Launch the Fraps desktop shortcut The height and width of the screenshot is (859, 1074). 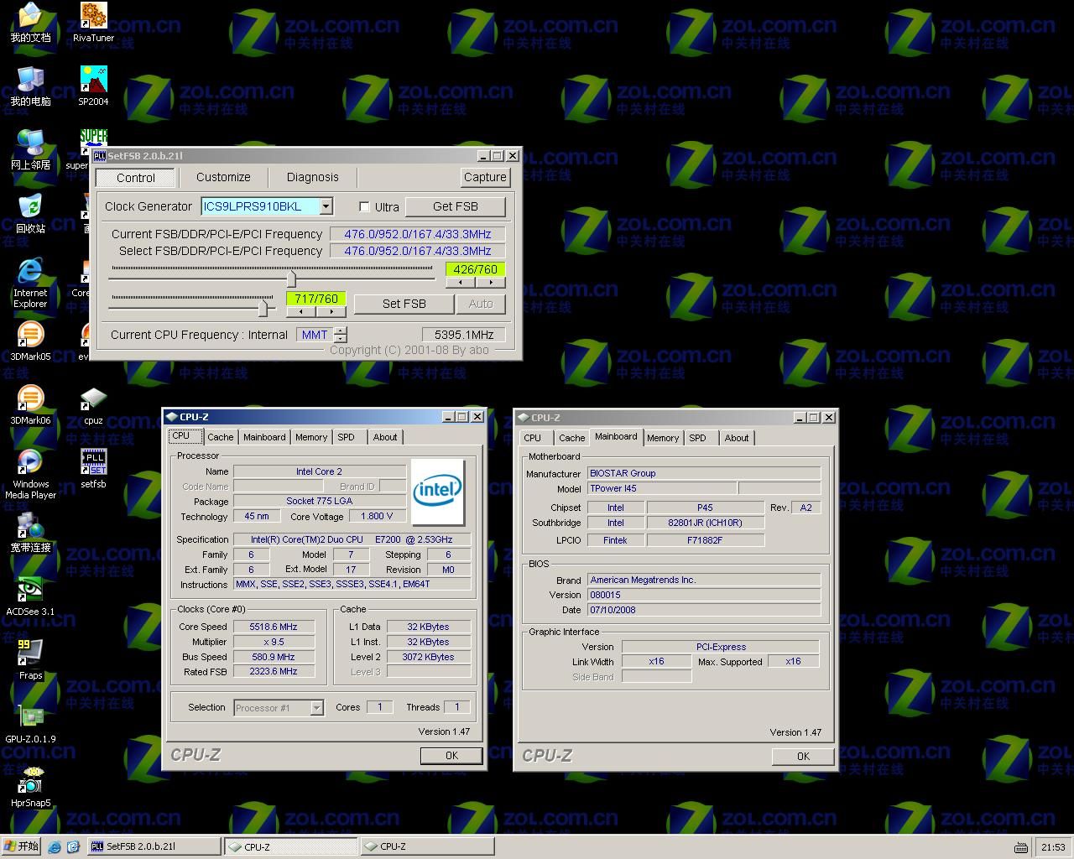[x=30, y=660]
